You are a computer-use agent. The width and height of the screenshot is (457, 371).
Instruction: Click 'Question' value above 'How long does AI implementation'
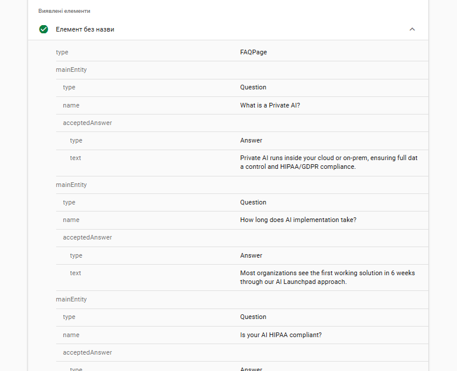point(253,202)
